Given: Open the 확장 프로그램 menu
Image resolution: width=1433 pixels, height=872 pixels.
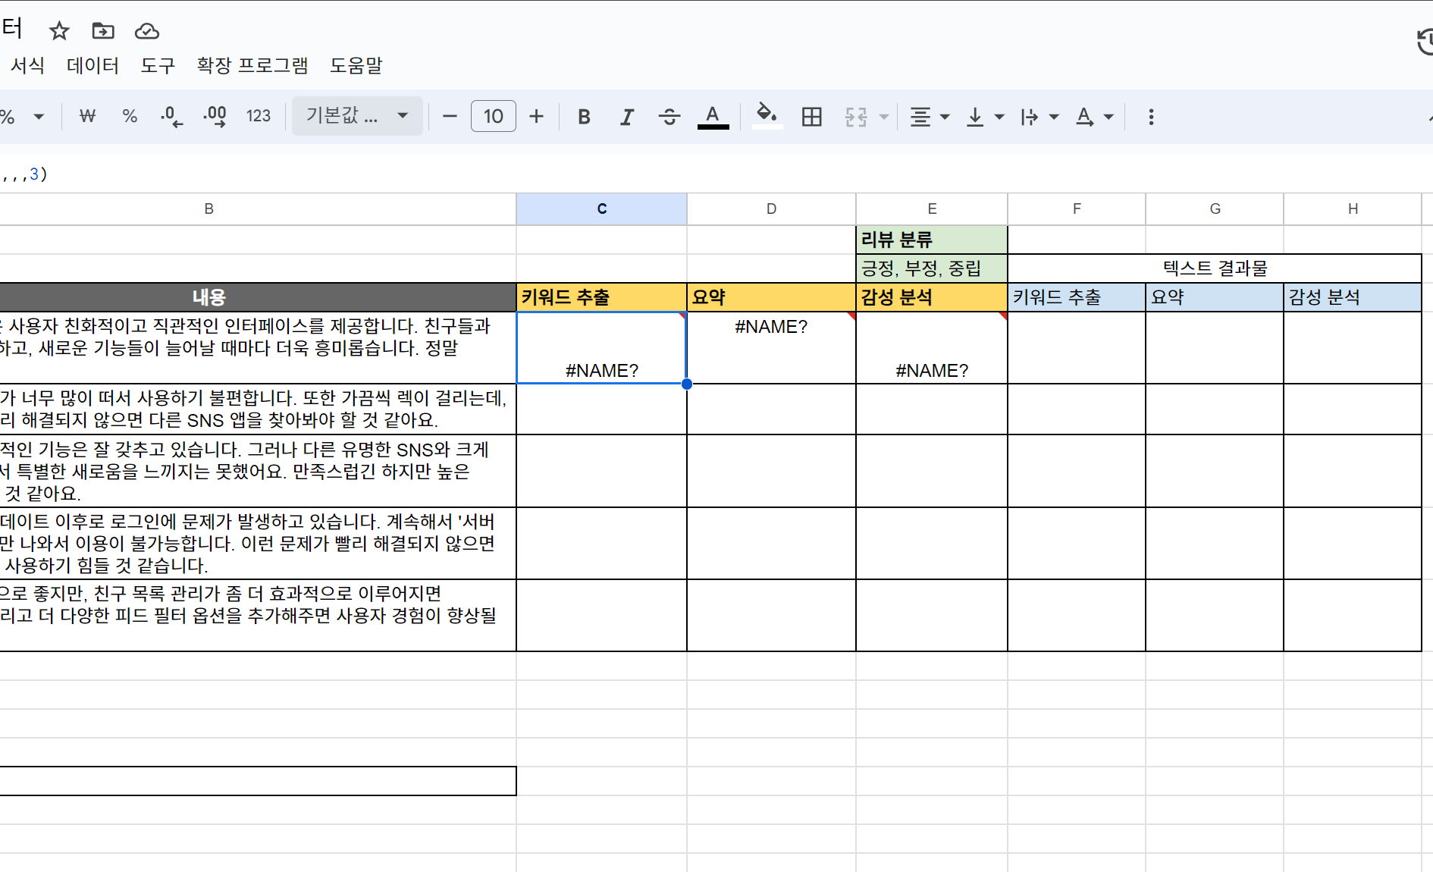Looking at the screenshot, I should click(252, 65).
